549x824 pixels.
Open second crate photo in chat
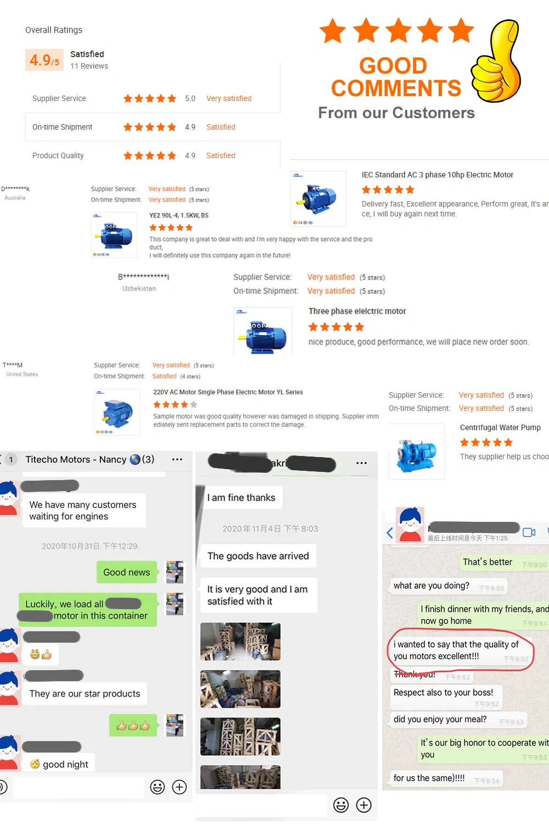[240, 689]
